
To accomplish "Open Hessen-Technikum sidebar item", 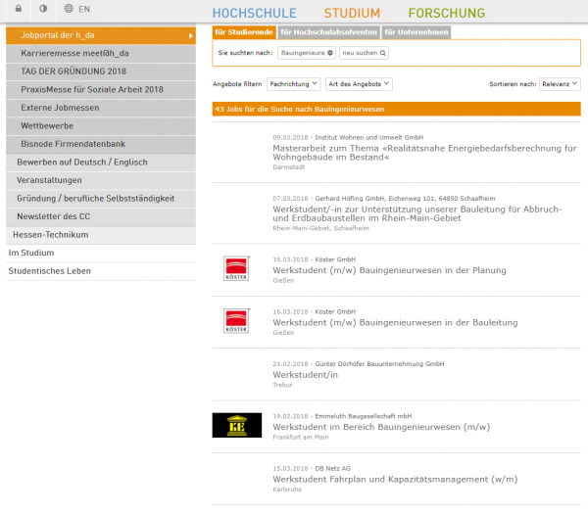I will (x=101, y=235).
